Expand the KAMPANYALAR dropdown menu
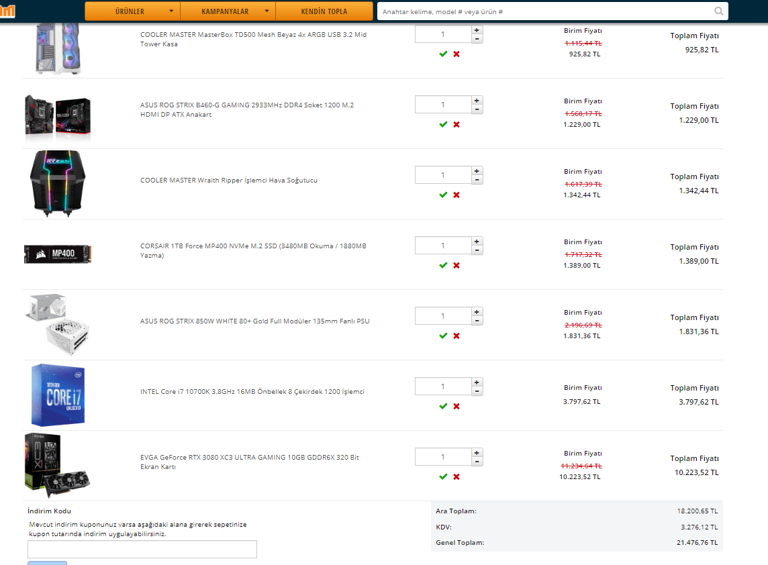 click(228, 11)
